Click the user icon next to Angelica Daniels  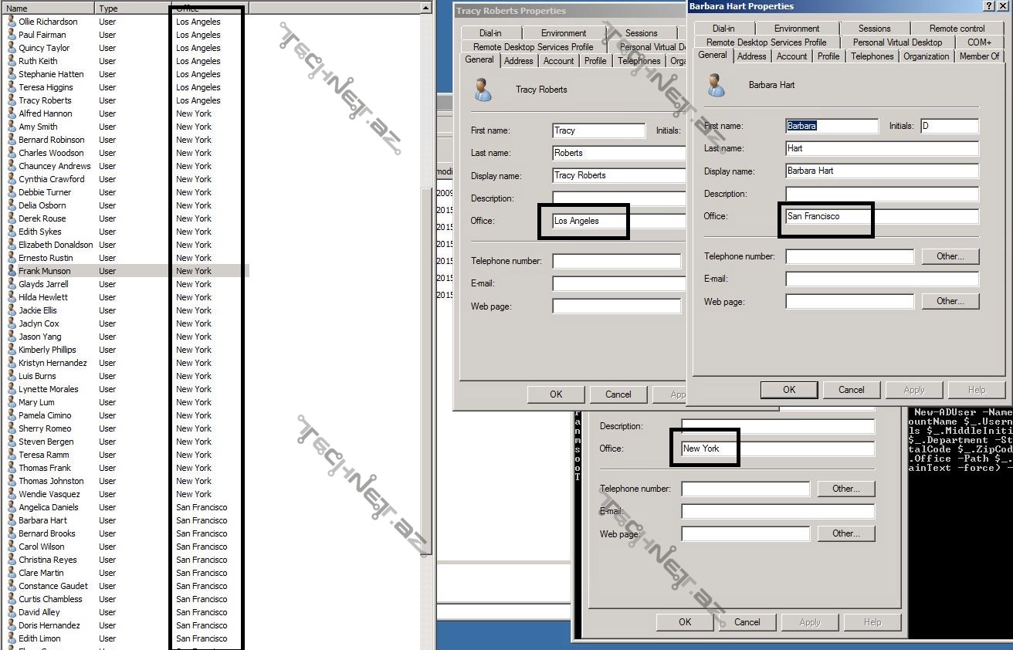(x=12, y=507)
